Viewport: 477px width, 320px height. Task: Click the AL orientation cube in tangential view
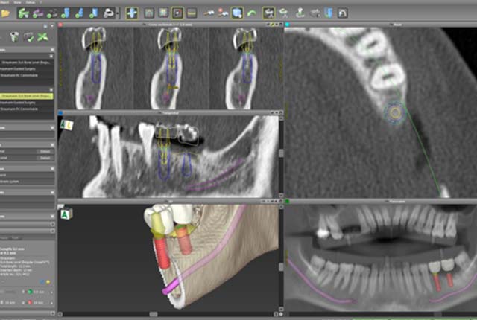coord(66,124)
